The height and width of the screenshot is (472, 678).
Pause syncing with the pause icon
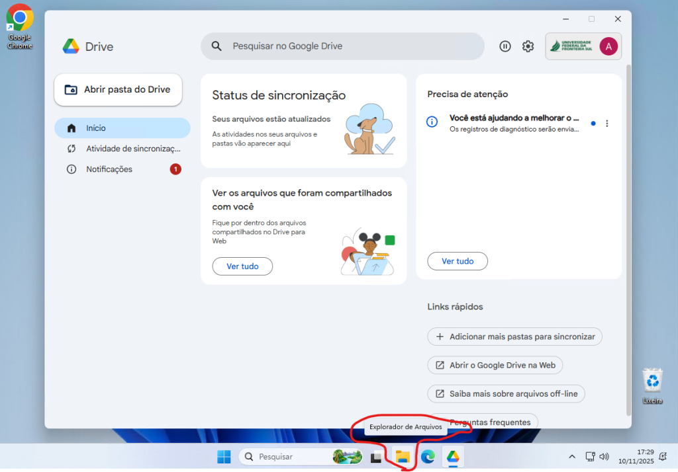[505, 46]
